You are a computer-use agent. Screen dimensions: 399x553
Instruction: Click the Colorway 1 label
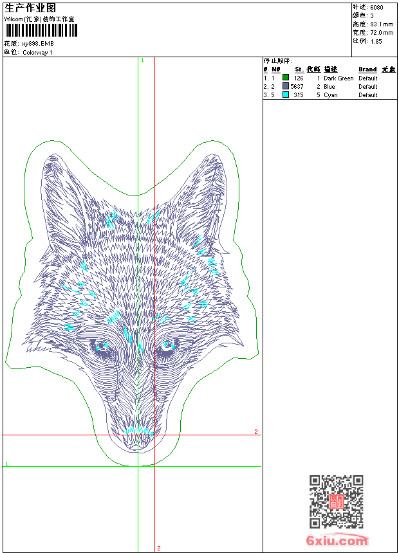pos(37,53)
